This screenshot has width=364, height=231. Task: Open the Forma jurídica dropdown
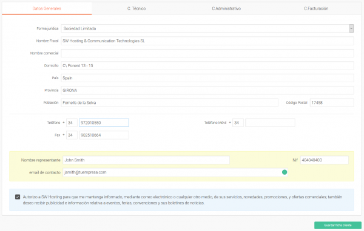207,28
